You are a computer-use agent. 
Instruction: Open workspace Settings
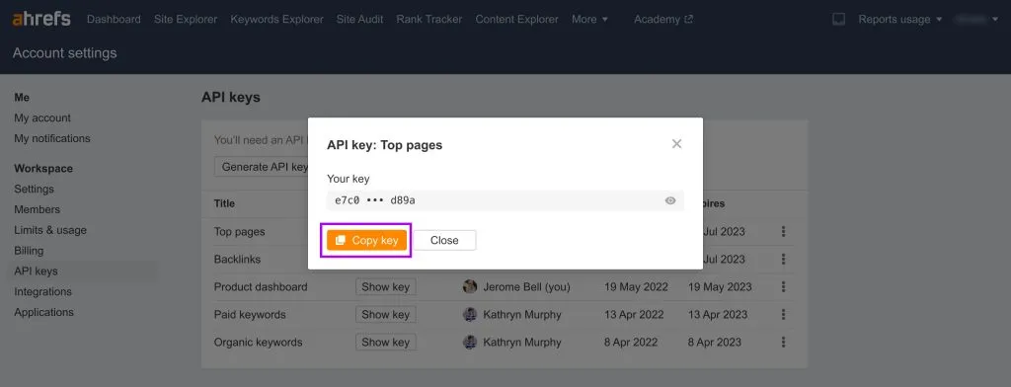[x=35, y=189]
